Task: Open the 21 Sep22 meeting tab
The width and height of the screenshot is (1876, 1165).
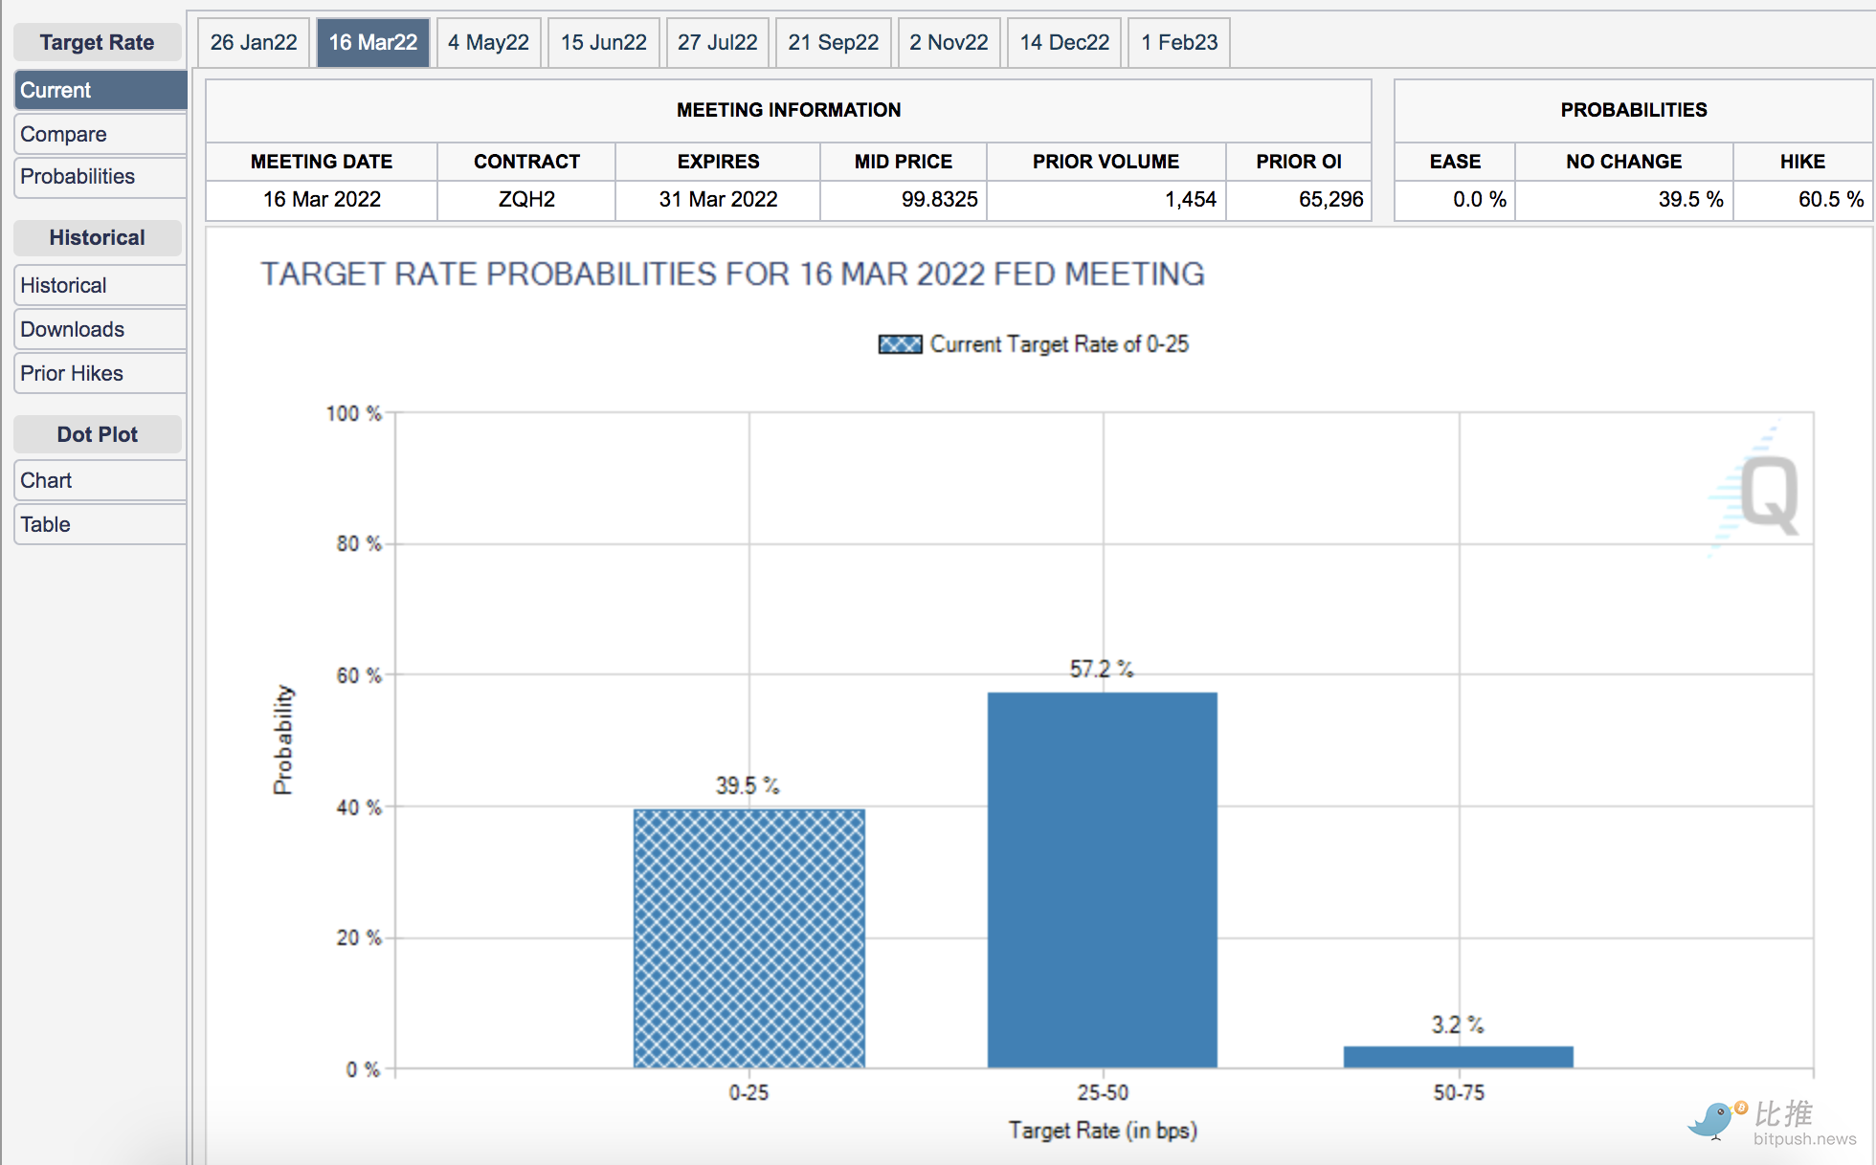Action: pyautogui.click(x=834, y=42)
